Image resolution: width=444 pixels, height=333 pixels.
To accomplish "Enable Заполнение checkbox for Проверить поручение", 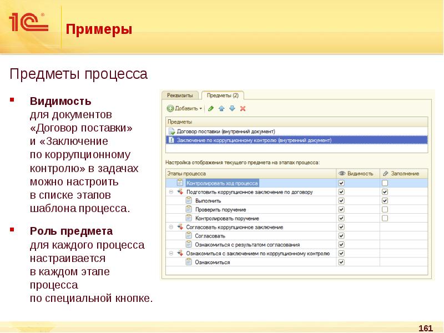I will pyautogui.click(x=385, y=209).
